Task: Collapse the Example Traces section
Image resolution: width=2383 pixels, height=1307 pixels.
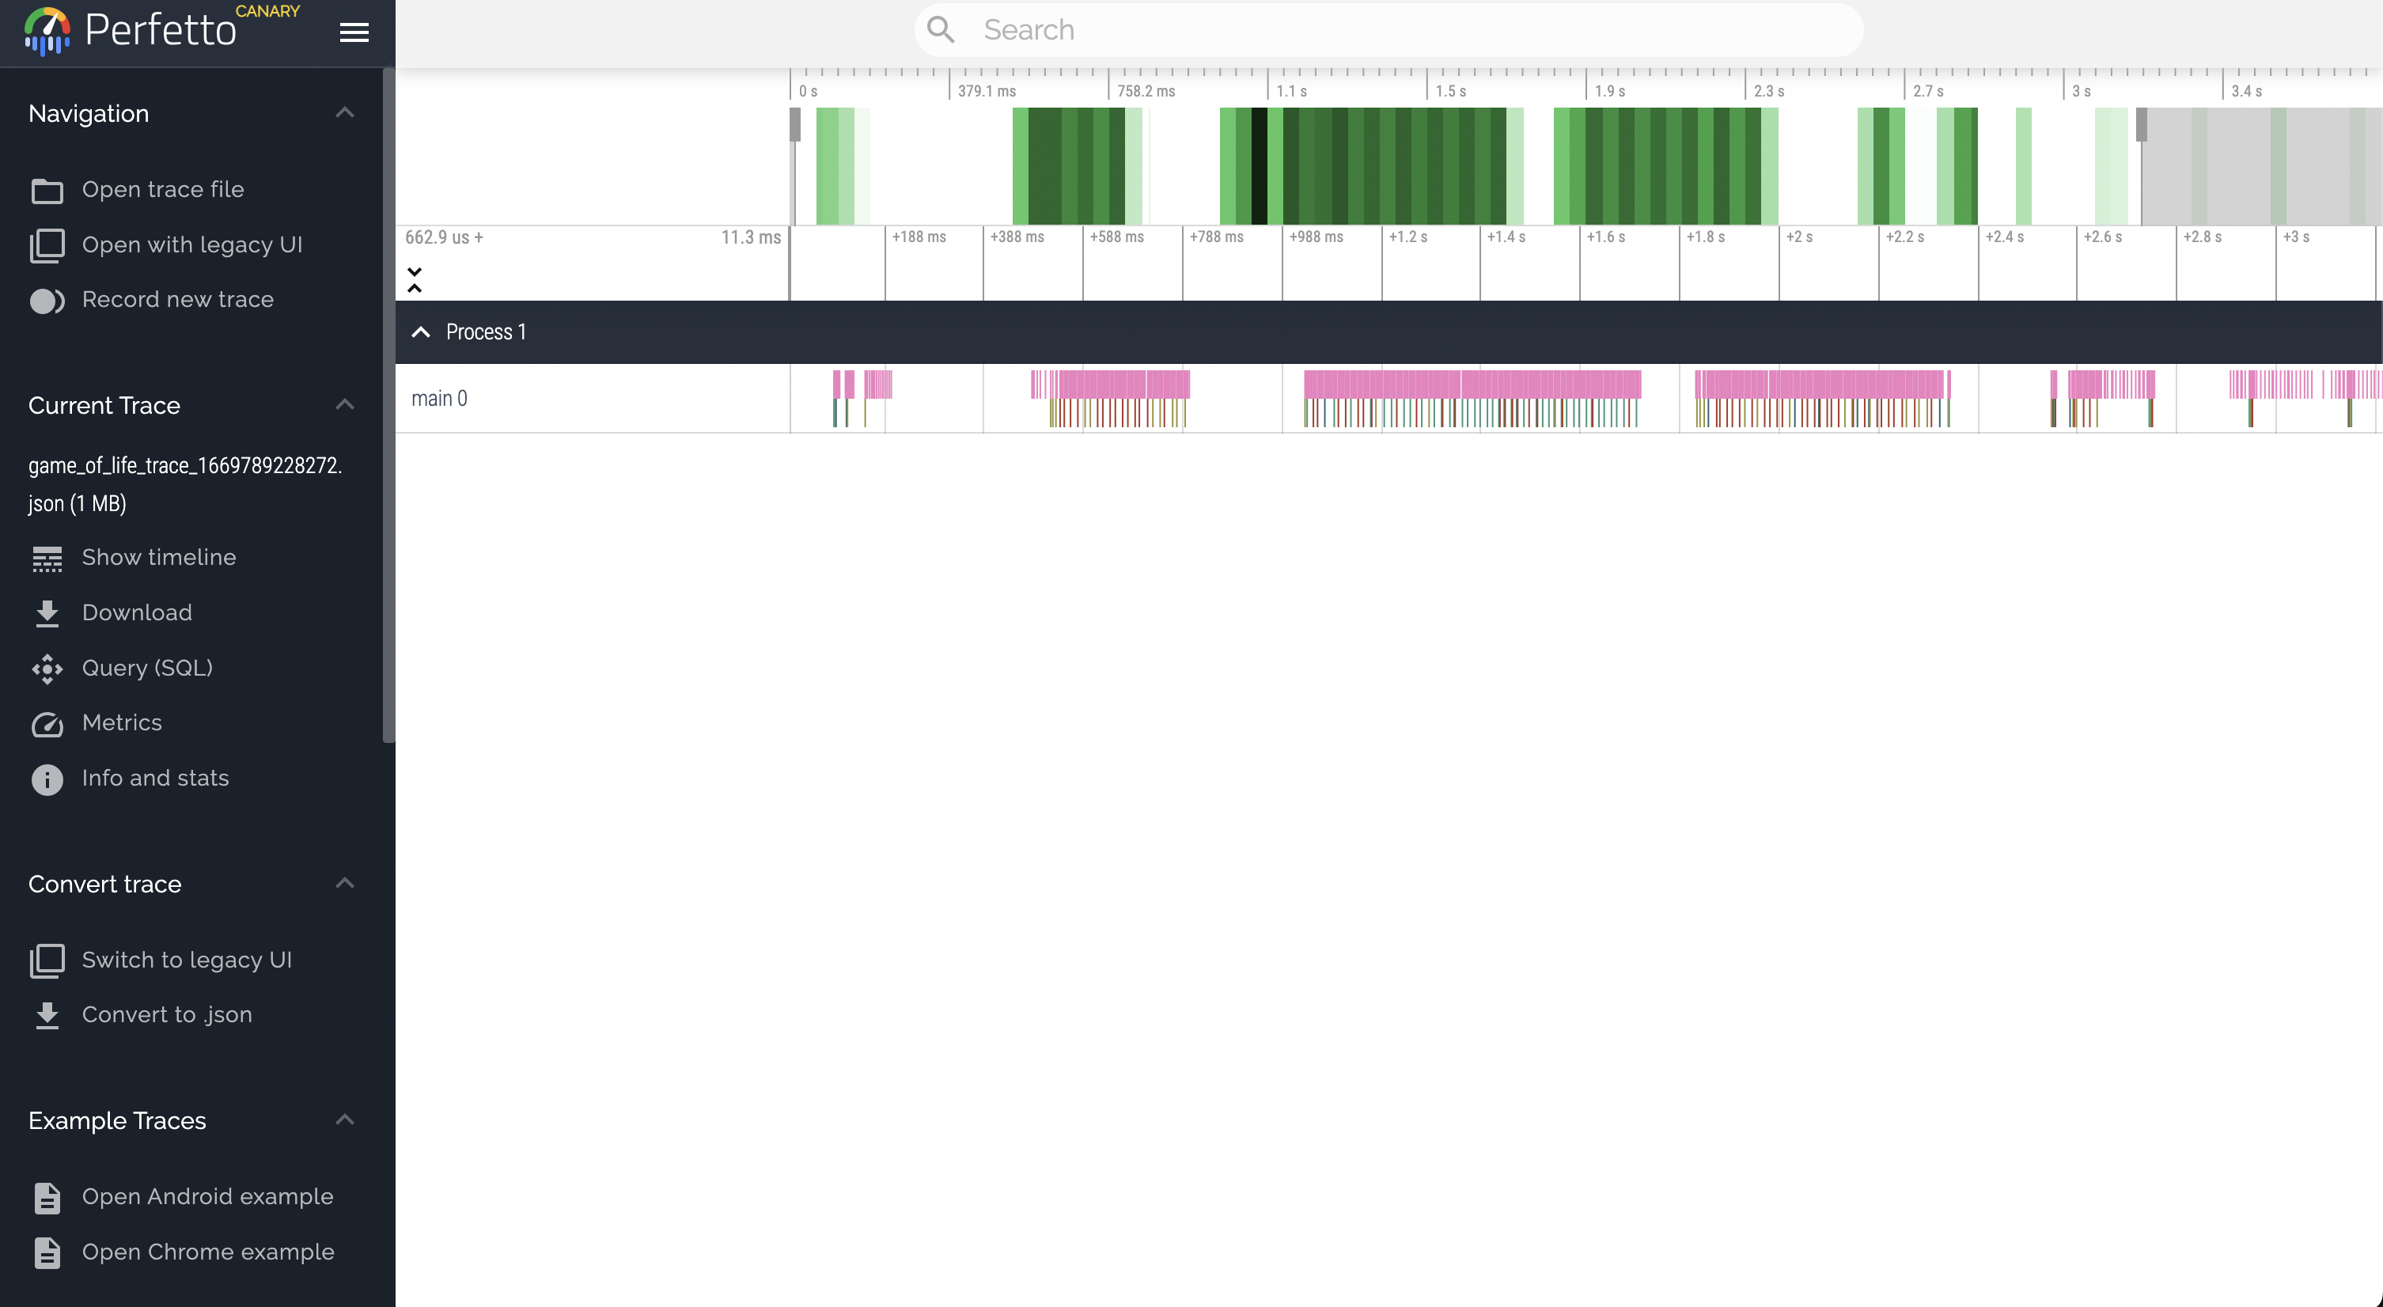Action: (345, 1120)
